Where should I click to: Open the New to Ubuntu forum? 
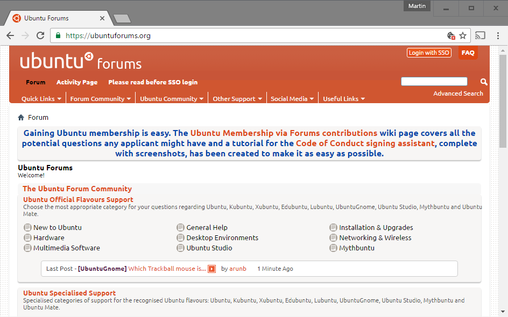tap(58, 227)
